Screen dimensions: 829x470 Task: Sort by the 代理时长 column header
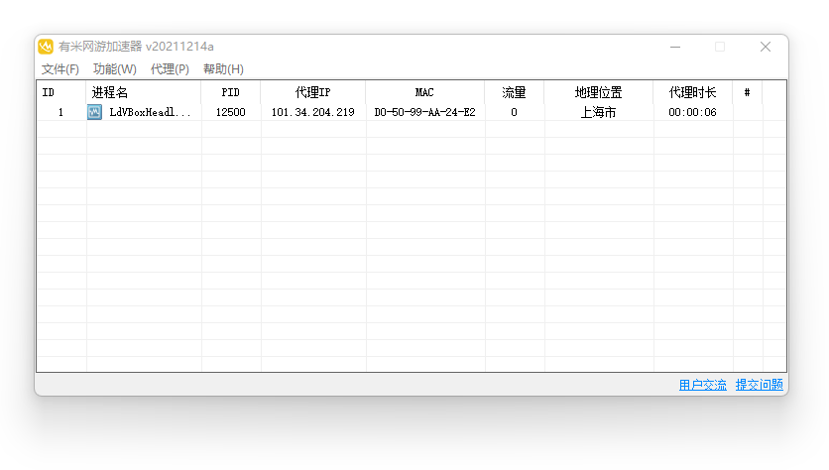click(x=692, y=92)
